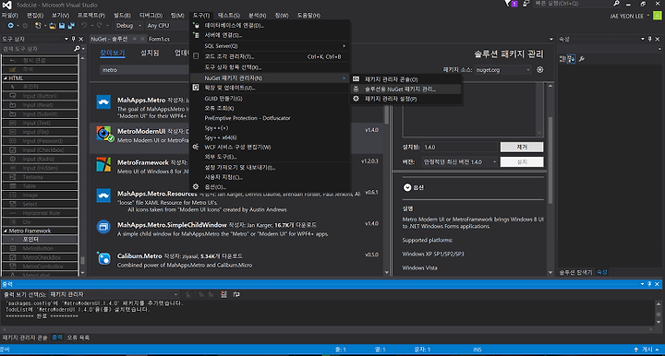Click the Visual Studio logo icon

pyautogui.click(x=6, y=6)
